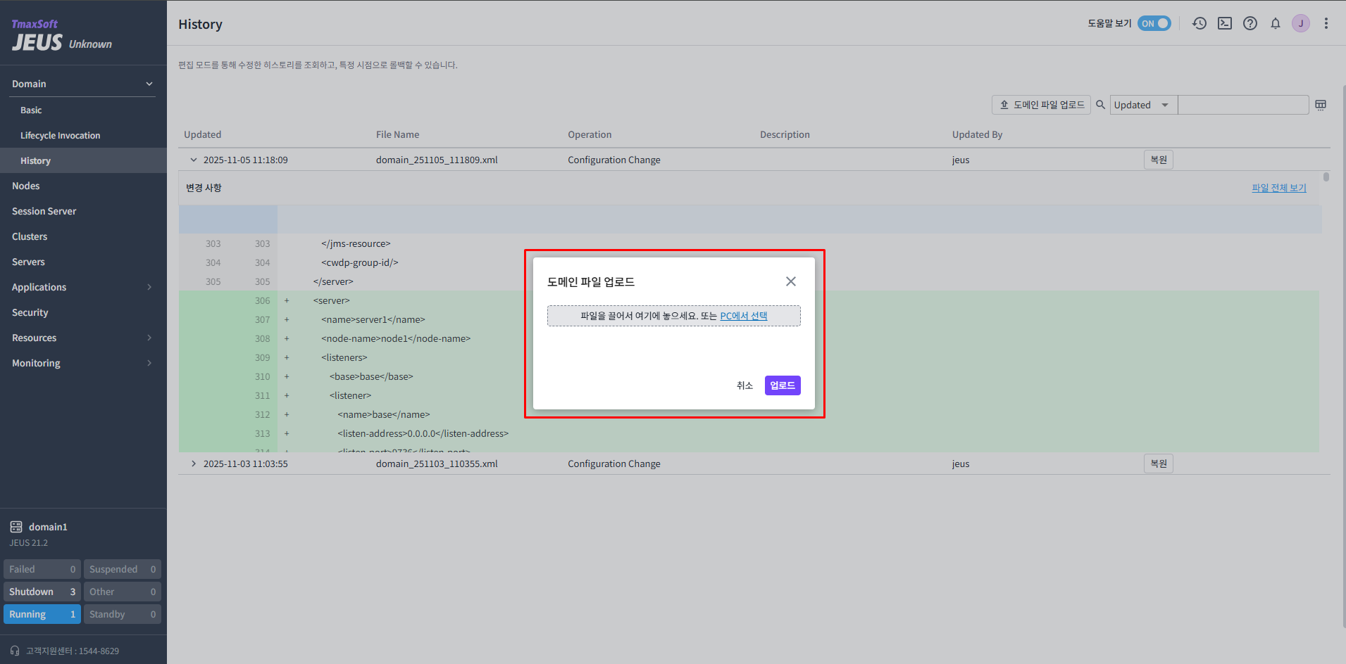Open Monitoring in the sidebar
The image size is (1346, 664).
click(36, 363)
